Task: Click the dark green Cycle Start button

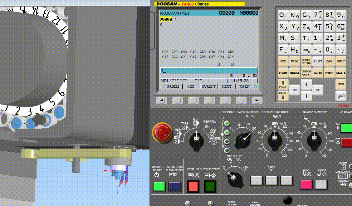Action: (x=210, y=186)
